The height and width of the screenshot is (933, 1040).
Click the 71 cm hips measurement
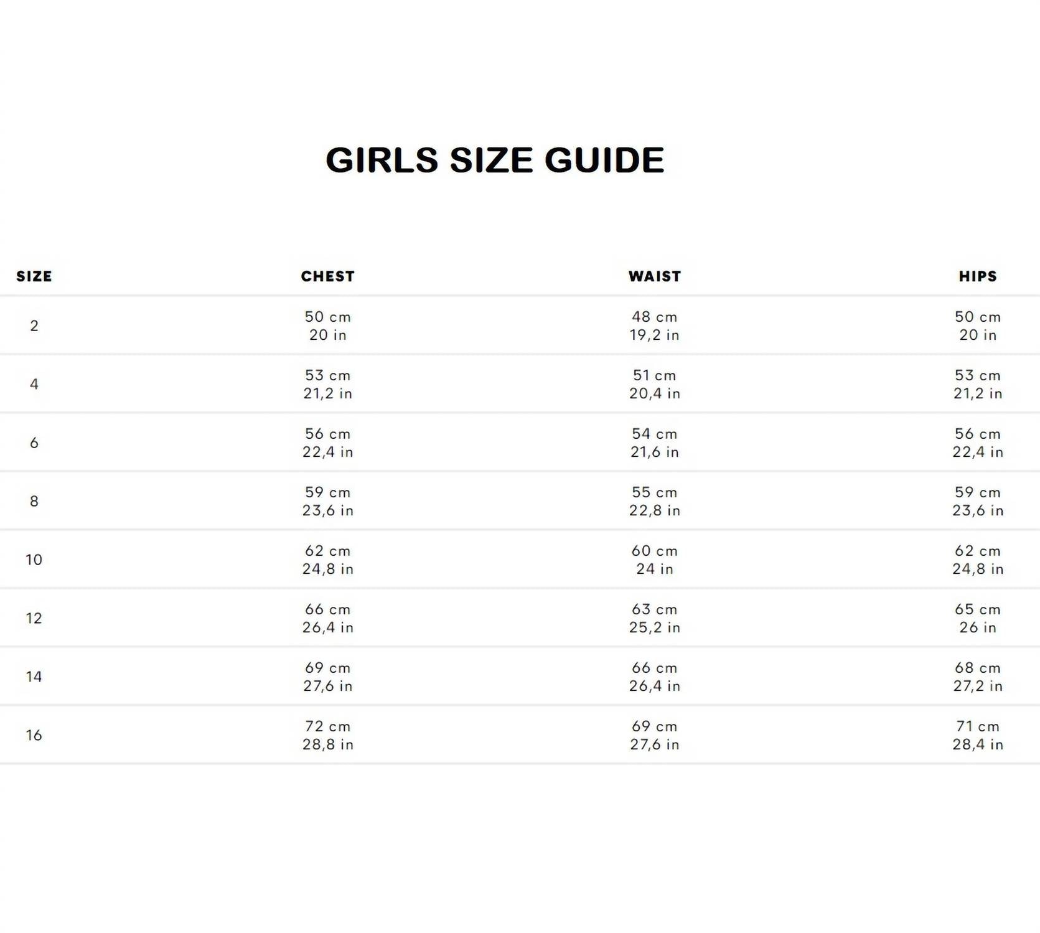pos(977,726)
